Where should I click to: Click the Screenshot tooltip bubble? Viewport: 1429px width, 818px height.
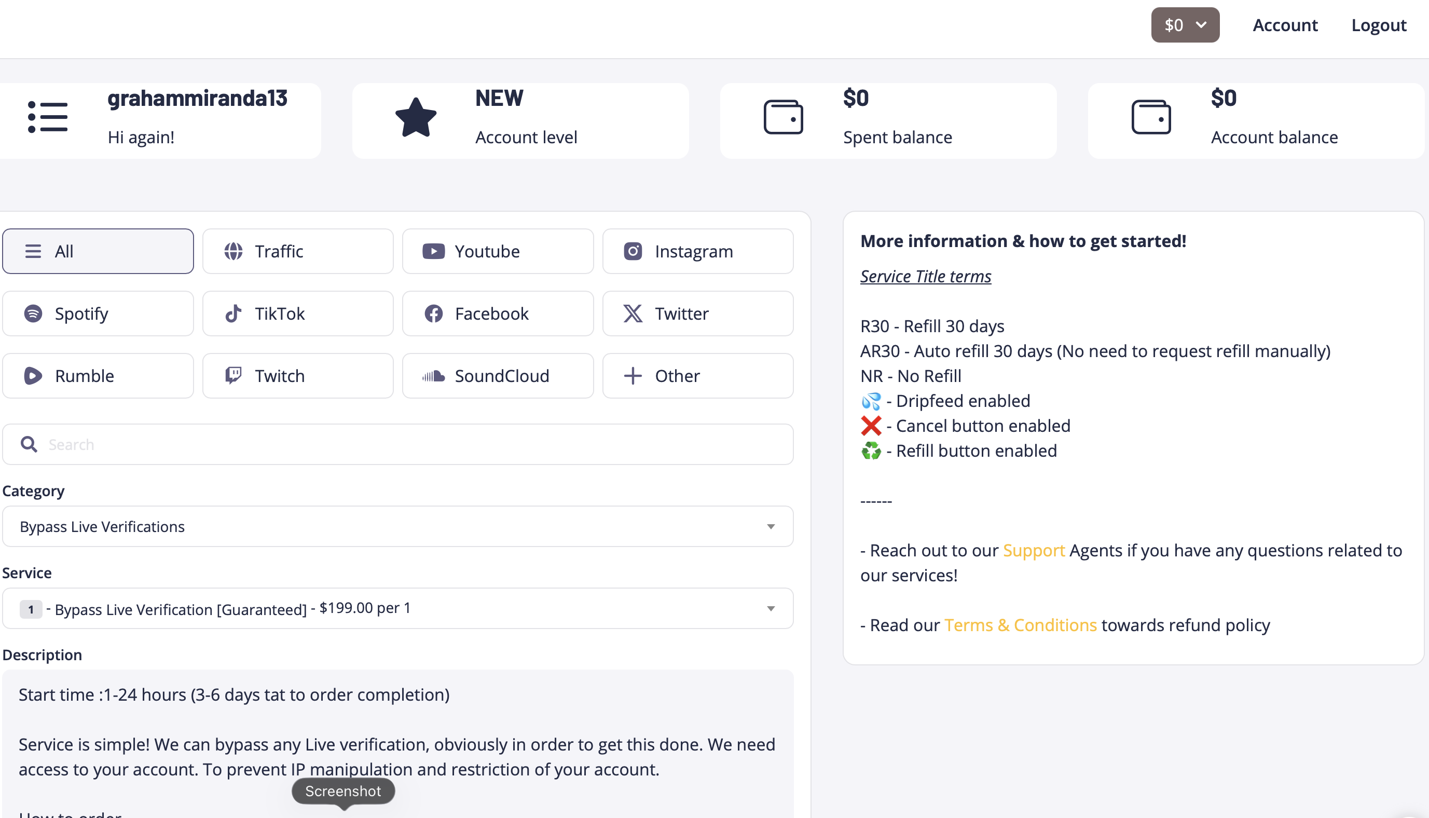tap(343, 791)
